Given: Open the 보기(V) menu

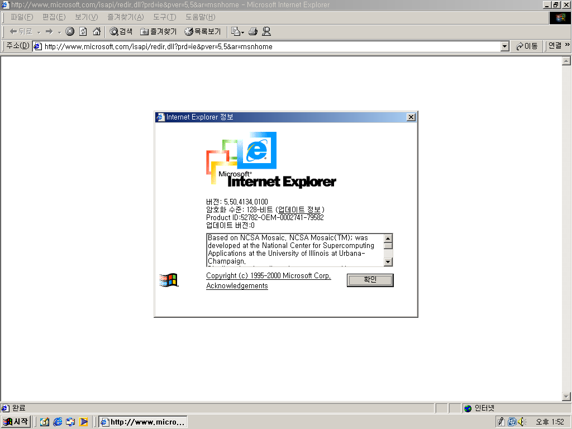Looking at the screenshot, I should click(87, 17).
